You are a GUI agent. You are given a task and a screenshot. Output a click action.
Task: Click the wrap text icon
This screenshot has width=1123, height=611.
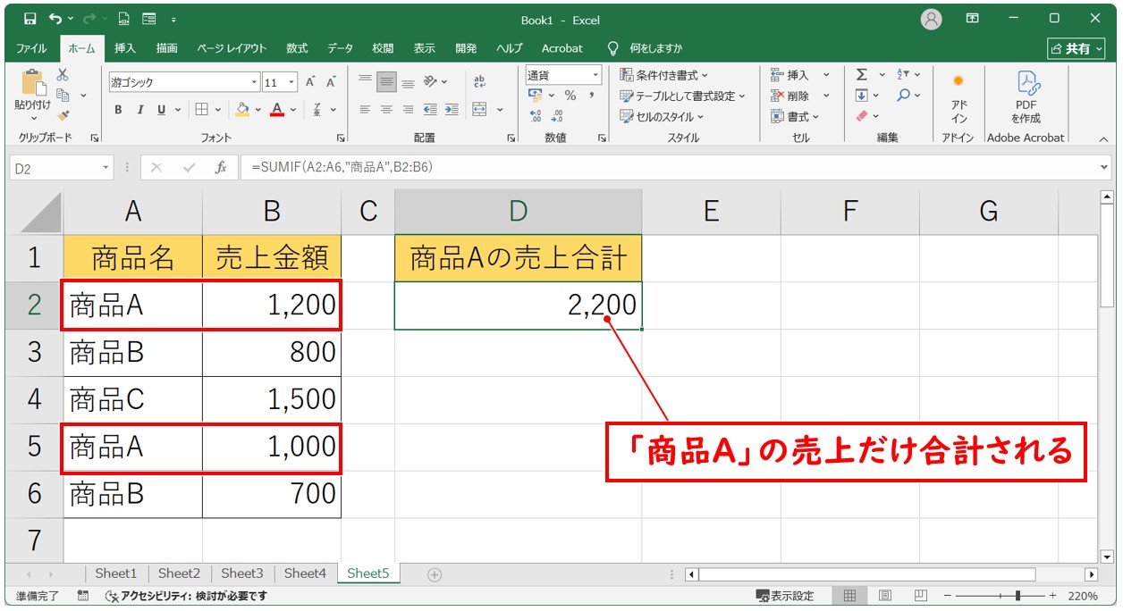(479, 82)
